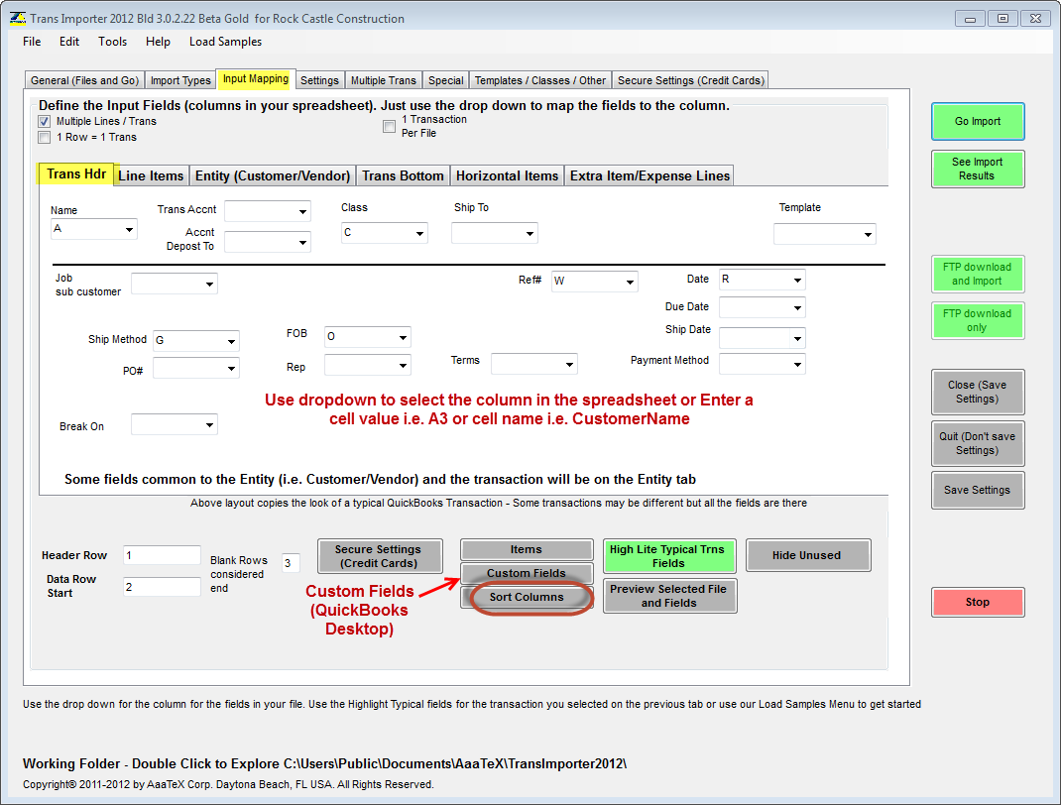The image size is (1061, 805).
Task: Click Quit (Don't save Settings) button
Action: click(x=978, y=444)
